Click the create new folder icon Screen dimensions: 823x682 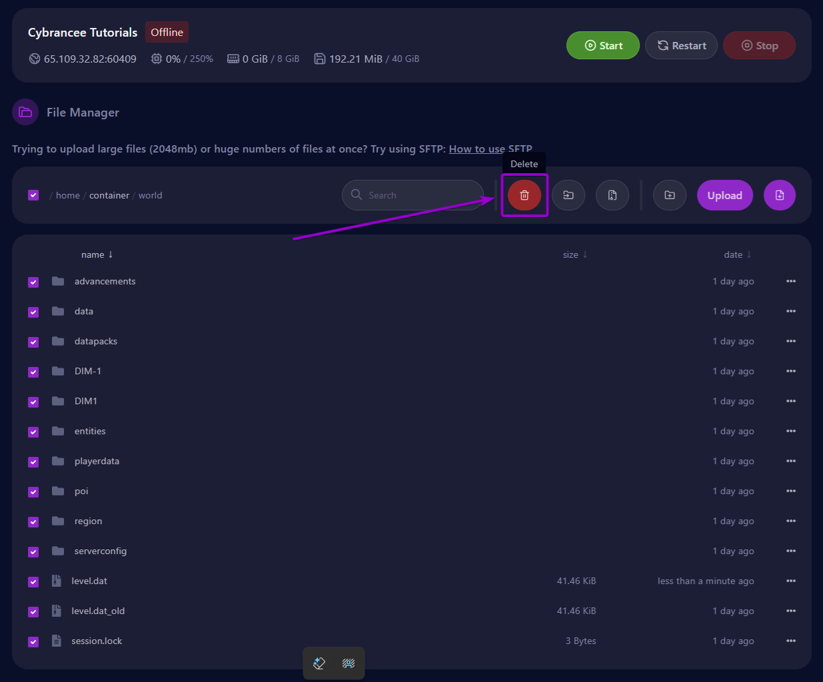[670, 195]
